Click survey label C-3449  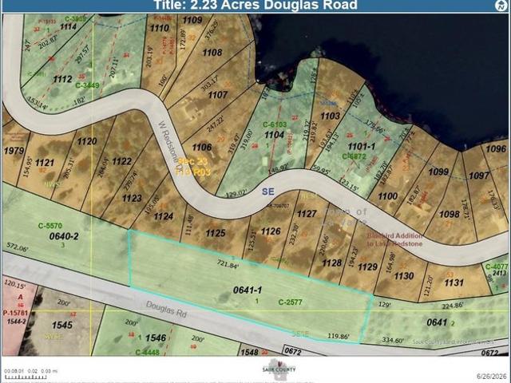click(x=87, y=85)
